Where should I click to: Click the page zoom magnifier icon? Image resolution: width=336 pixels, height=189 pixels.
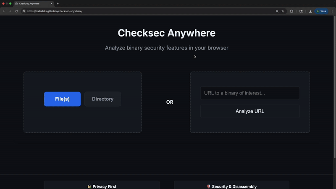click(x=277, y=11)
